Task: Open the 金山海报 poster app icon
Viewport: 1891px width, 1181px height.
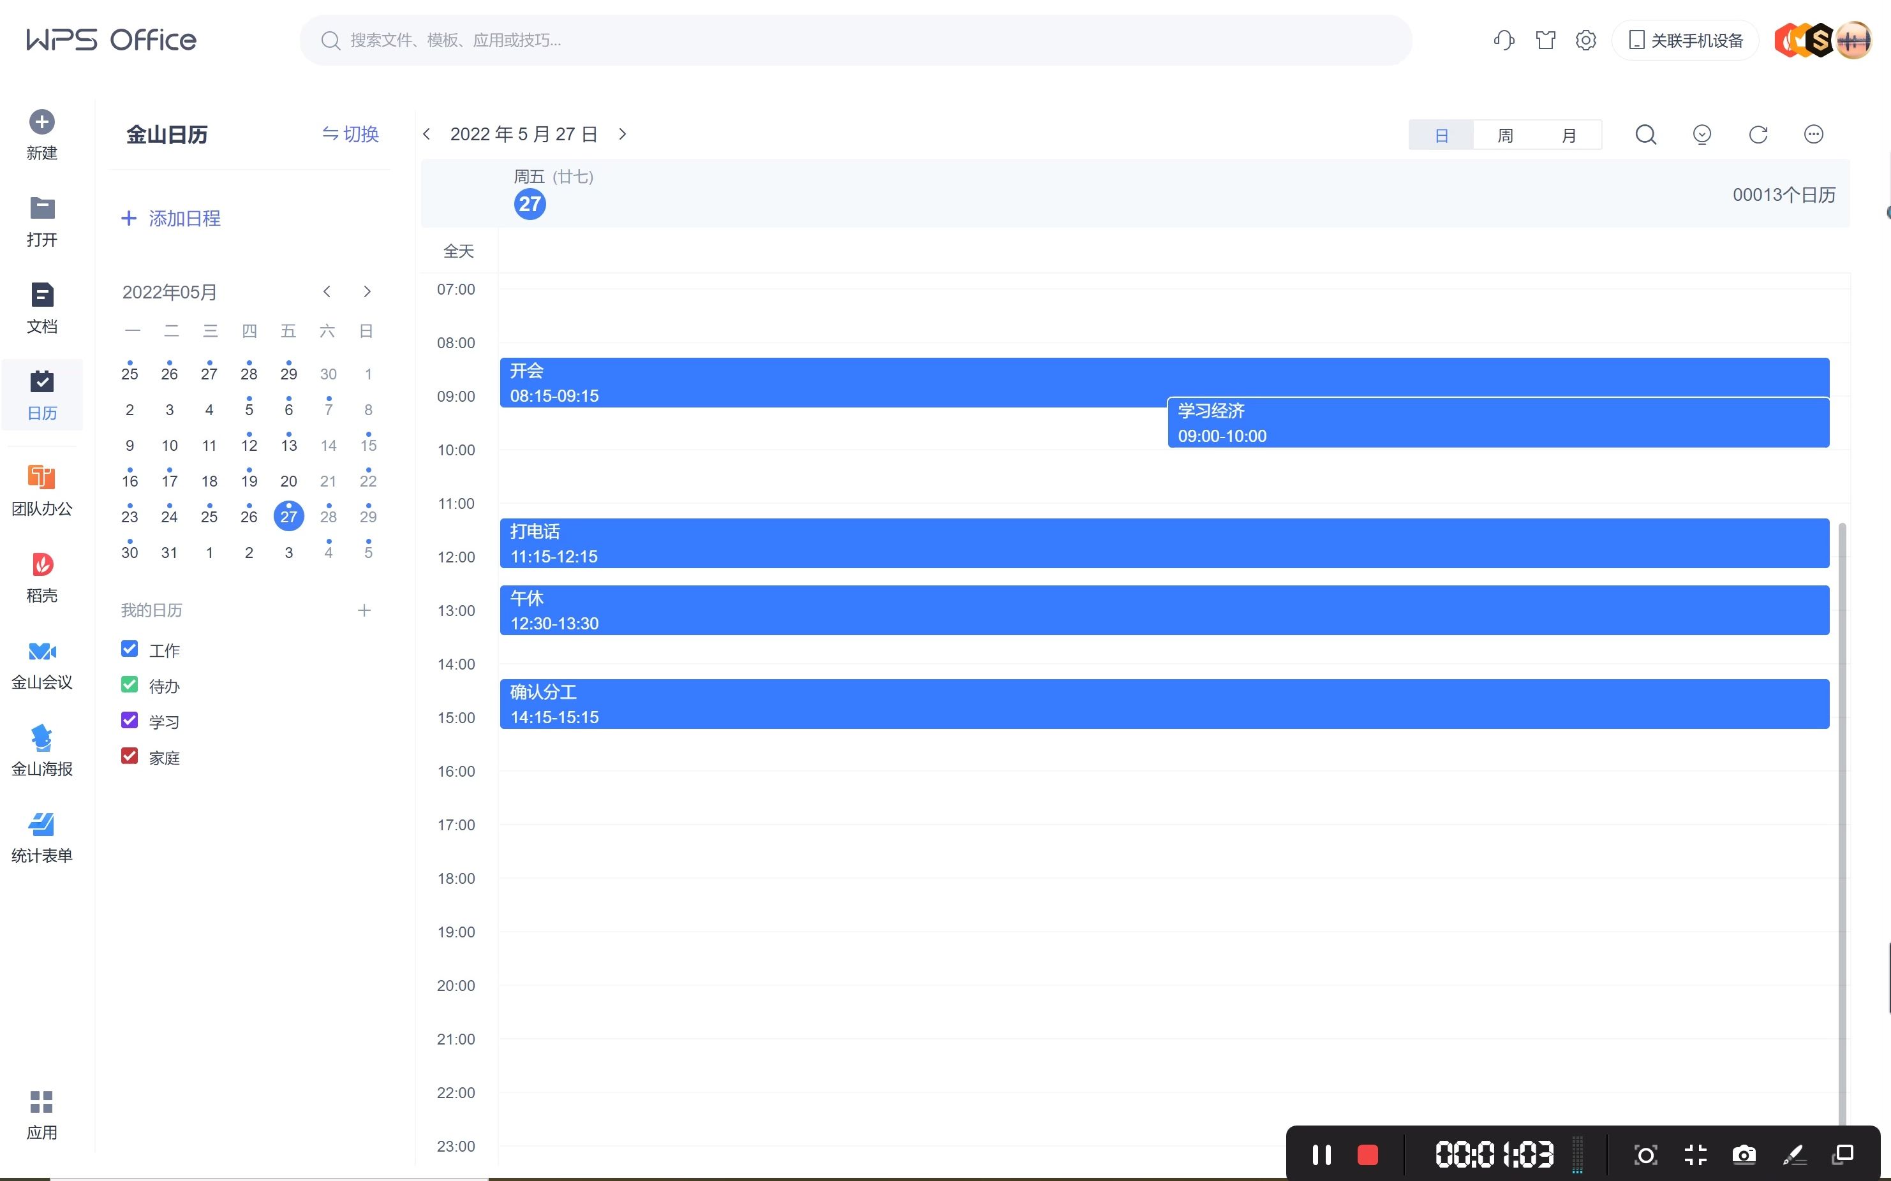Action: [42, 738]
